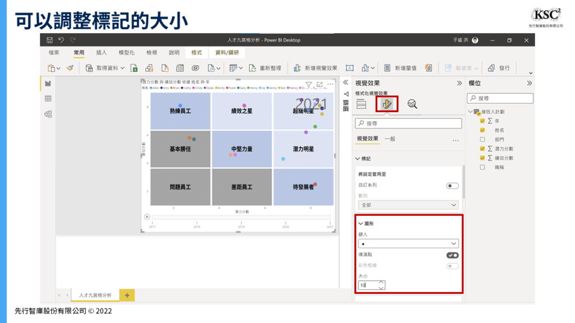Switch to the 格式 ribbon tab

point(197,53)
